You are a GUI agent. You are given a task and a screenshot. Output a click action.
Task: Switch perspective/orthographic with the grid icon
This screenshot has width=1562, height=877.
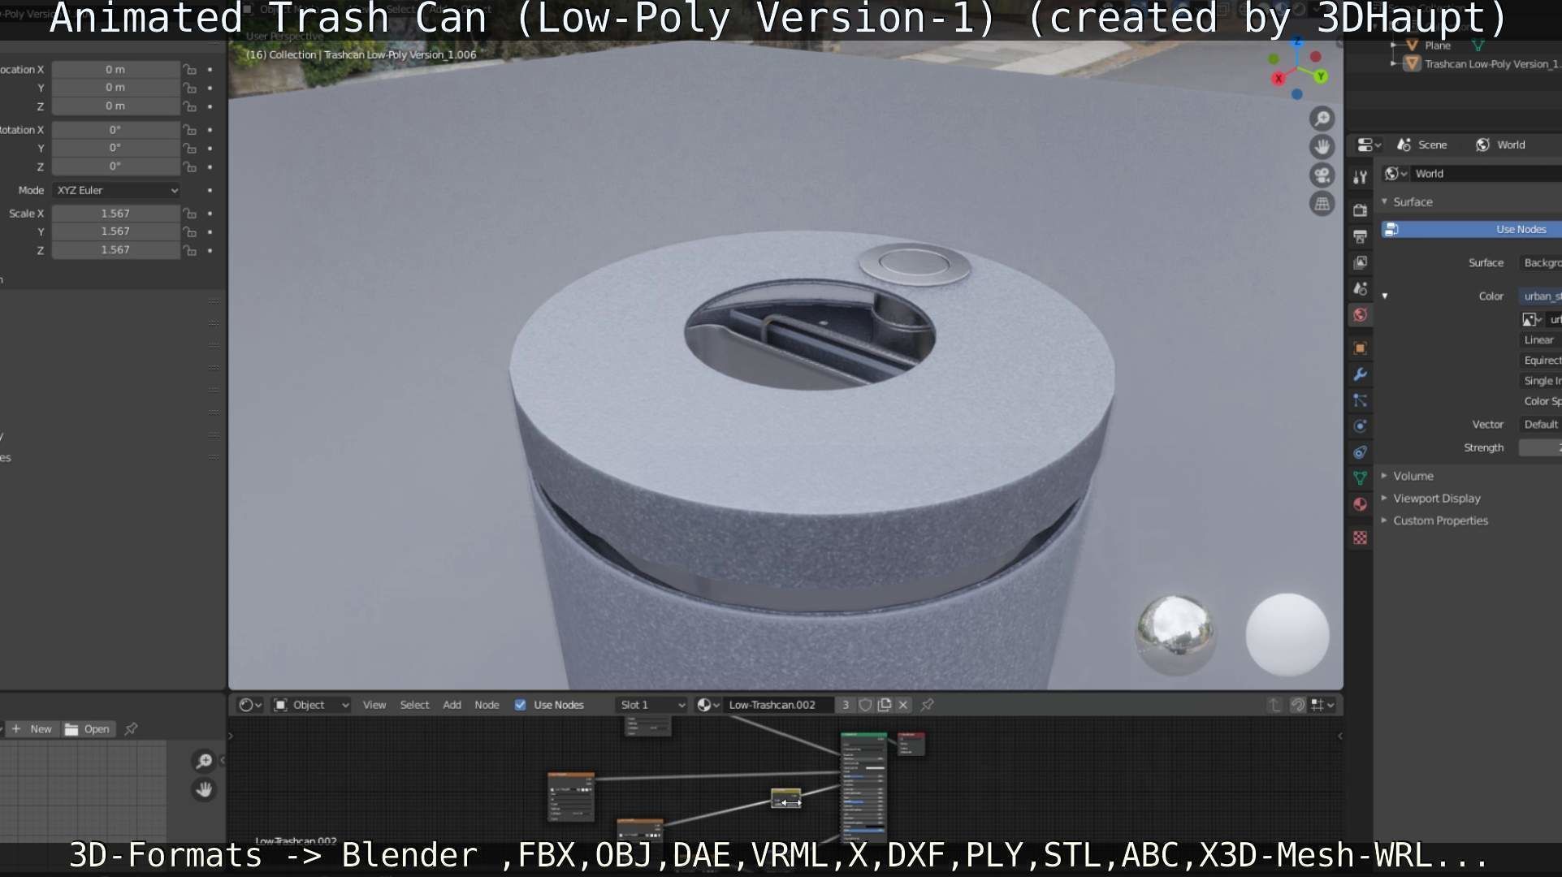pyautogui.click(x=1322, y=204)
